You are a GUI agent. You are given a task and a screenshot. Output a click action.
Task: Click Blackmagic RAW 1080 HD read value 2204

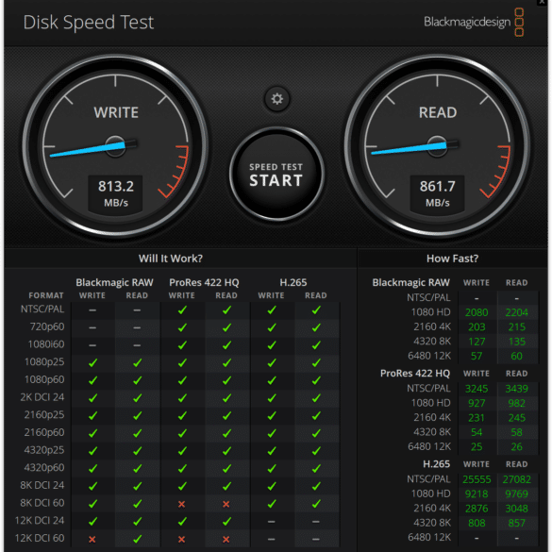[516, 312]
